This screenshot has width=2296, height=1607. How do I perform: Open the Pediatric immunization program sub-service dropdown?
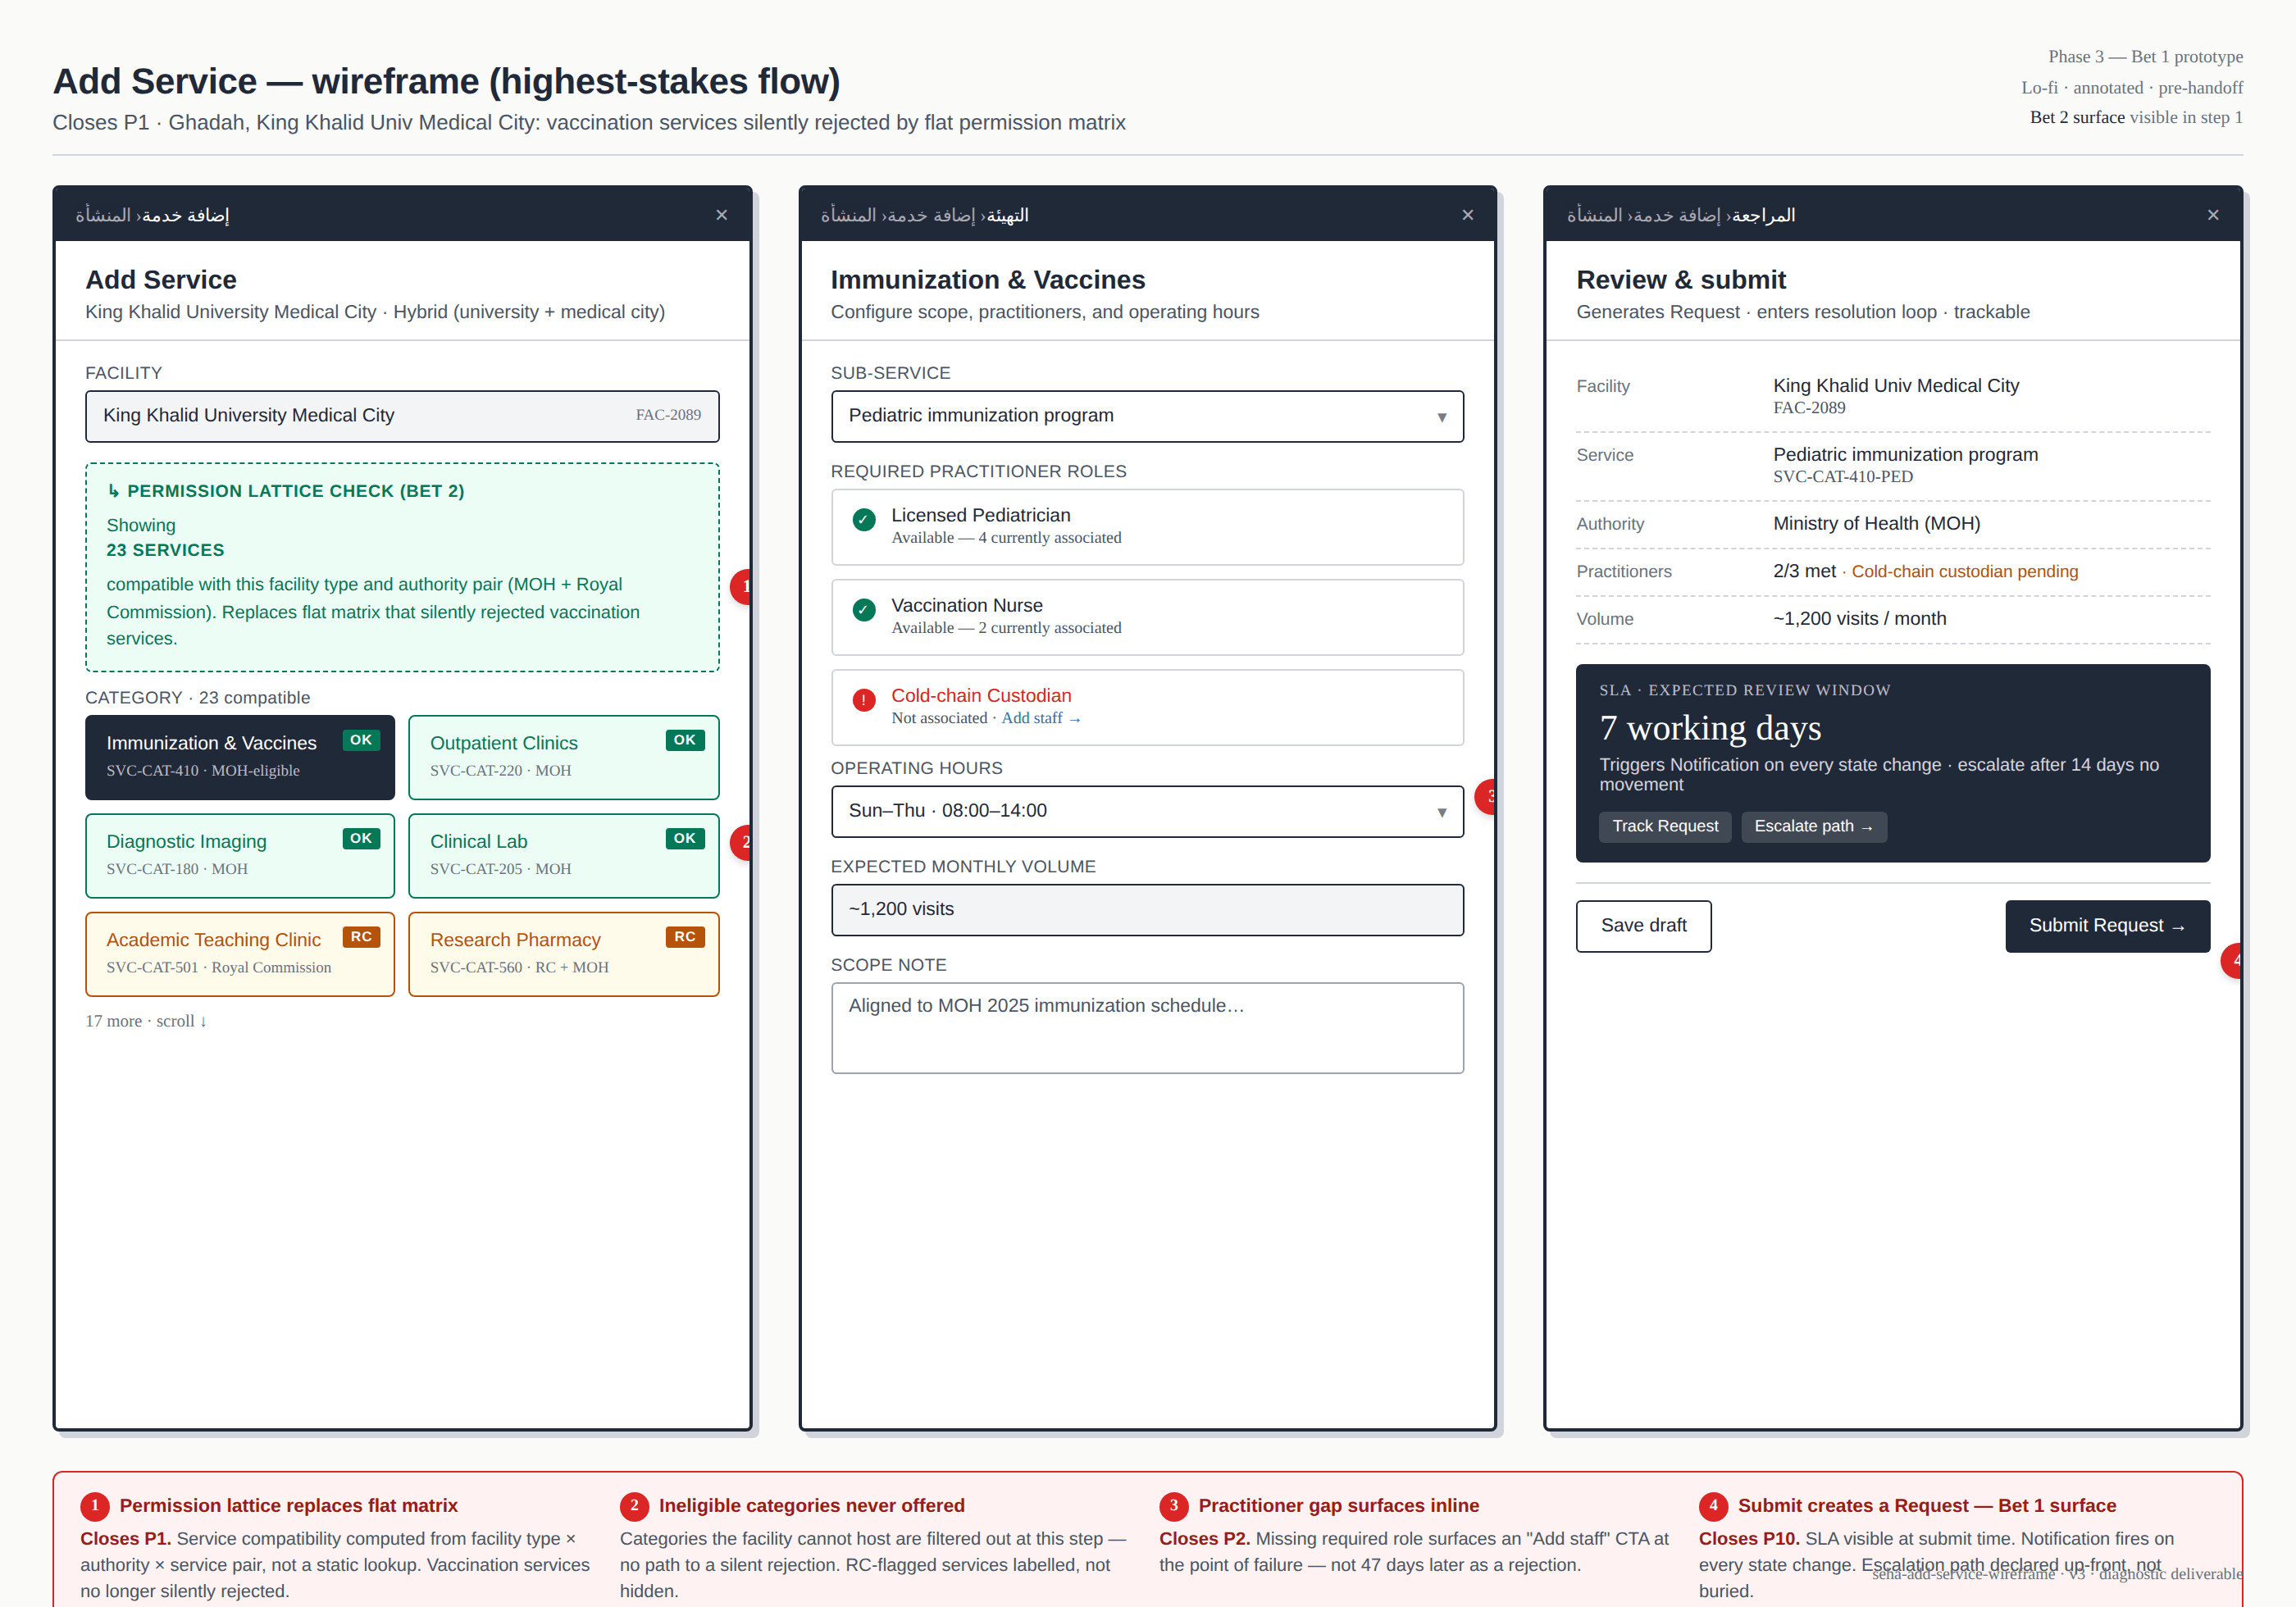tap(1146, 416)
